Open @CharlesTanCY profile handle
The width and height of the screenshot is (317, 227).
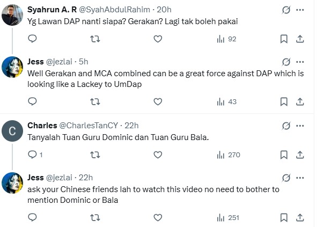89,126
